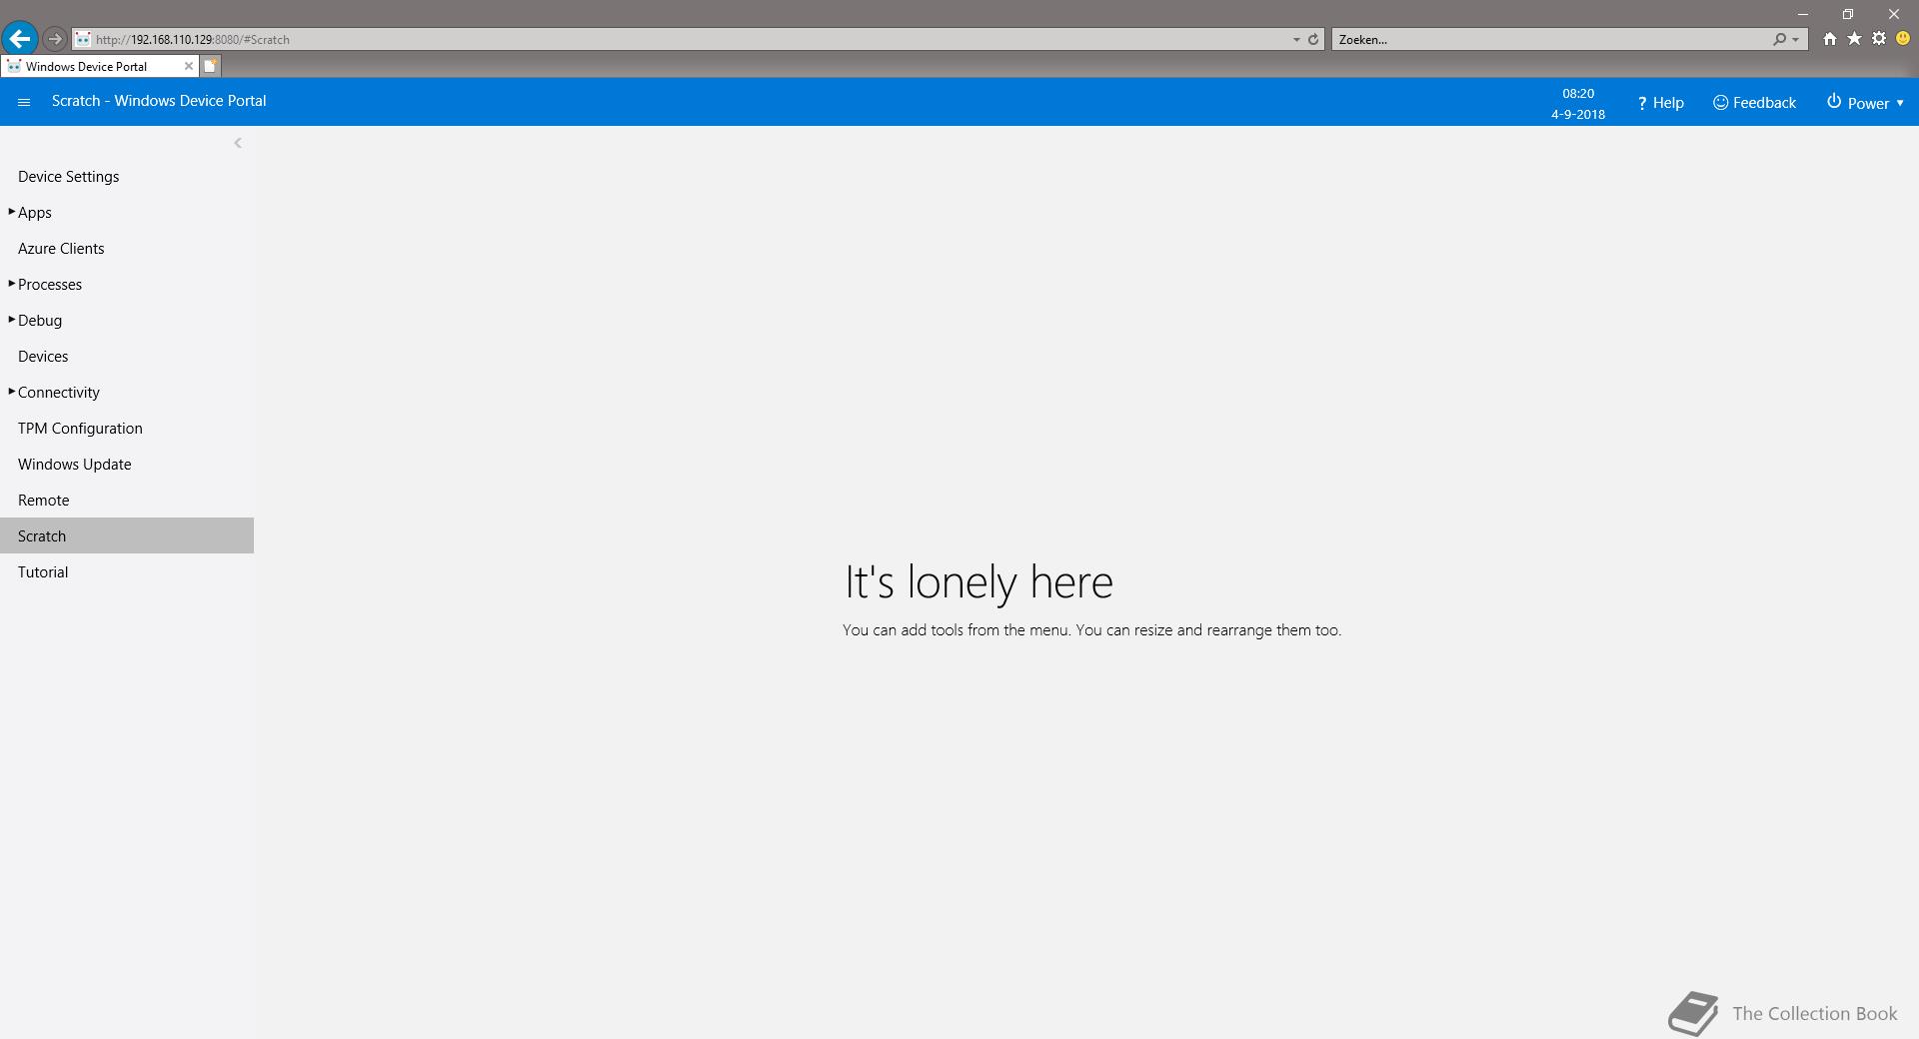Click the browser forward arrow
Screen dimensions: 1919x1039
(x=55, y=39)
